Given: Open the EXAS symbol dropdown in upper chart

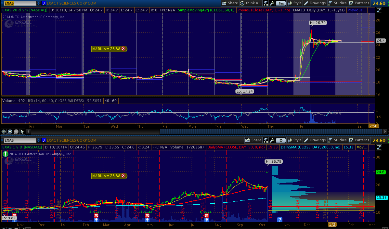Looking at the screenshot, I should click(39, 3).
